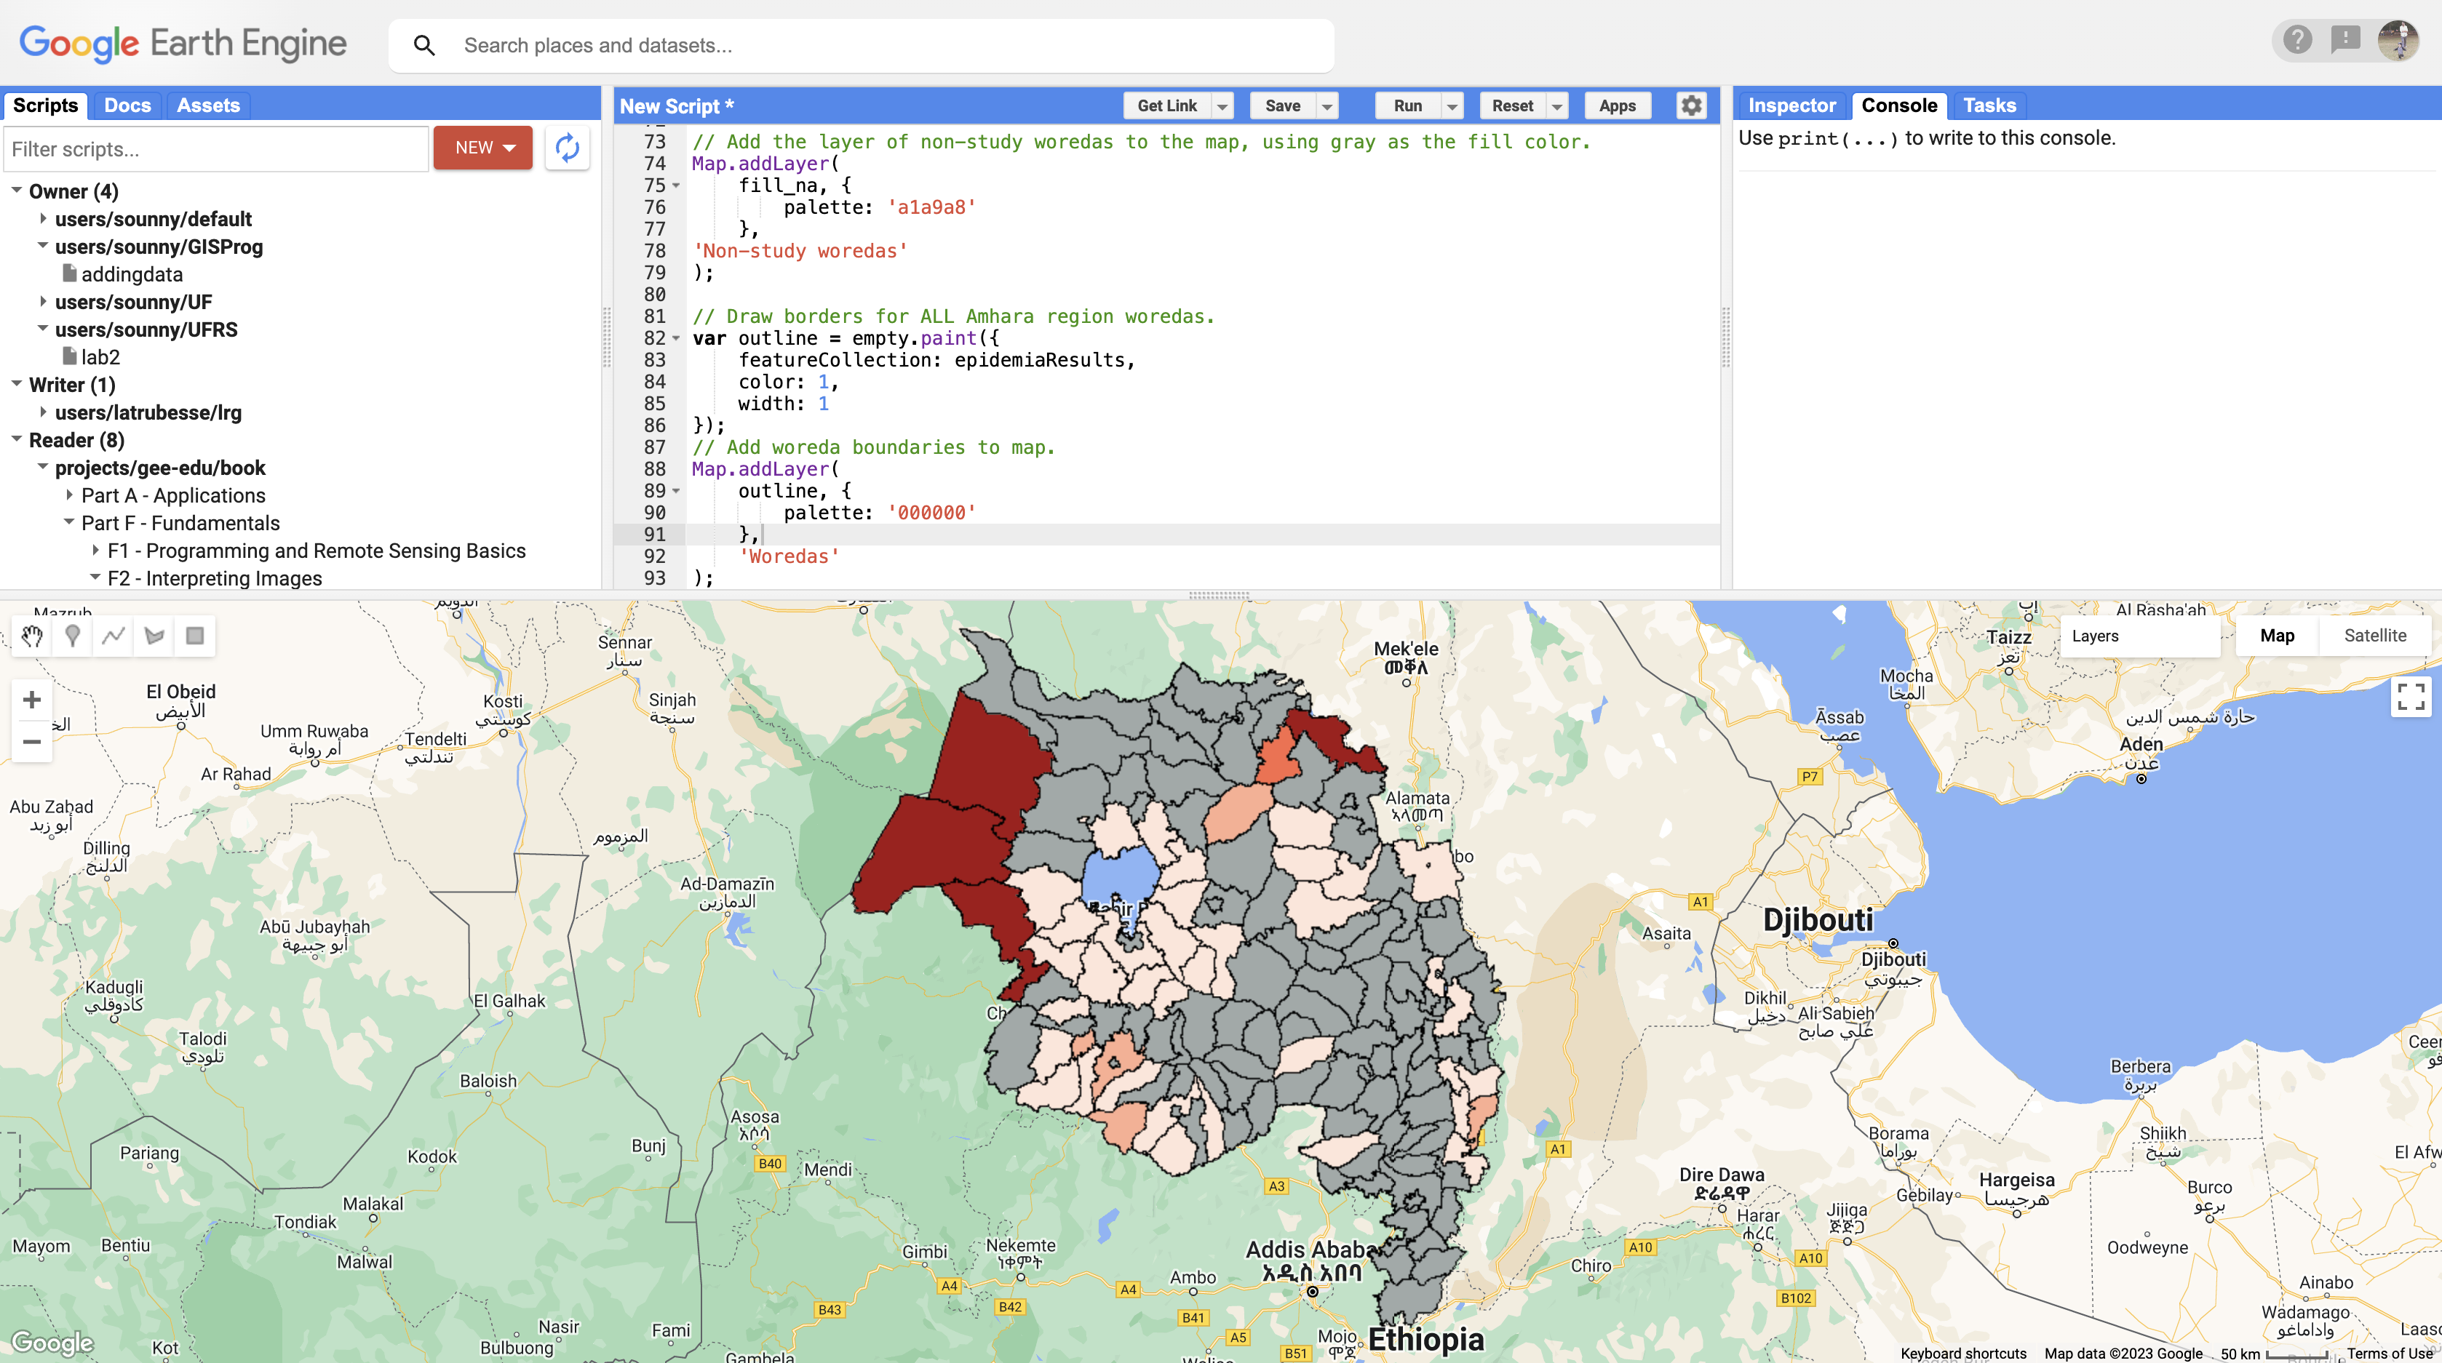Click the refresh scripts icon
Viewport: 2442px width, 1363px height.
567,148
